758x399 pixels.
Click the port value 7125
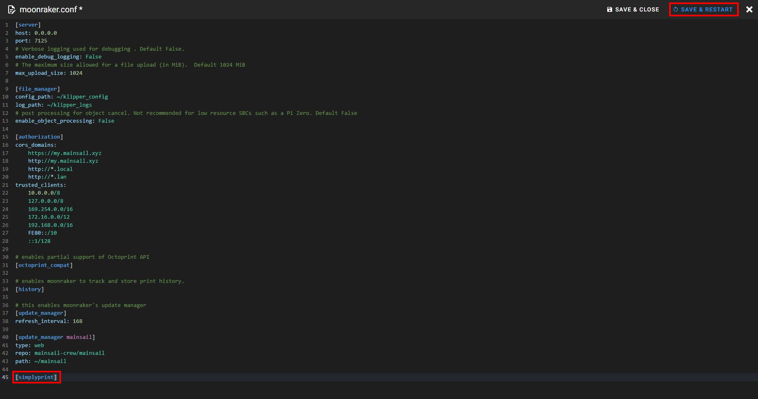(41, 41)
